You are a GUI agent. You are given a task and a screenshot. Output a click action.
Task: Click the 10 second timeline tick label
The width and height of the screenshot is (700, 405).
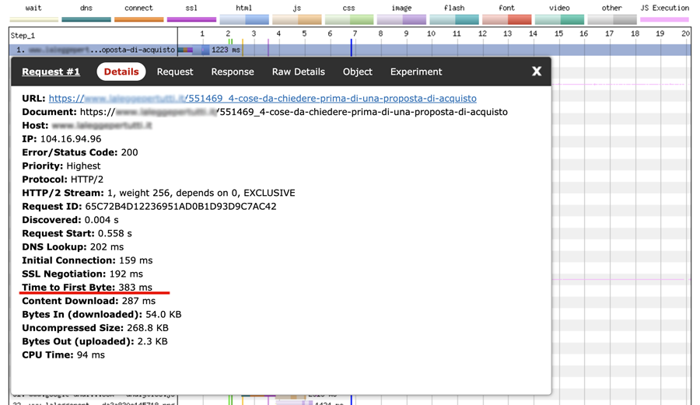[431, 33]
